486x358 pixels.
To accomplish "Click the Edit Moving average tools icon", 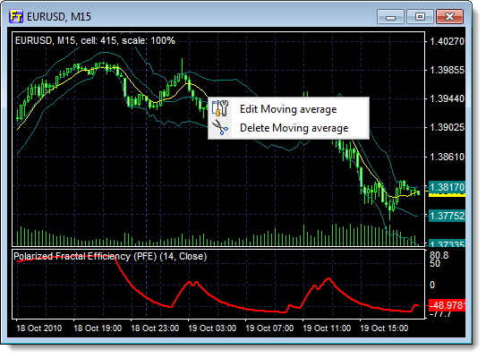I will [x=220, y=108].
